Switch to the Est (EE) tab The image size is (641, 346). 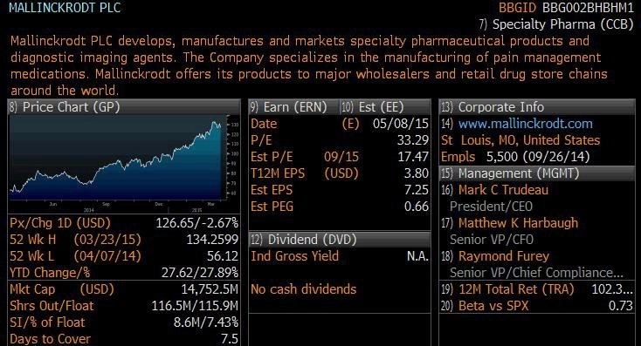pyautogui.click(x=385, y=107)
